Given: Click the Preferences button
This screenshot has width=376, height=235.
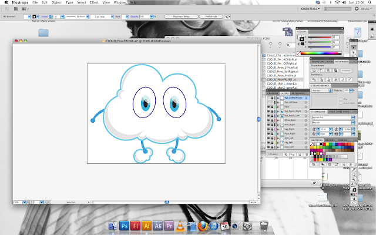Looking at the screenshot, I should (211, 16).
